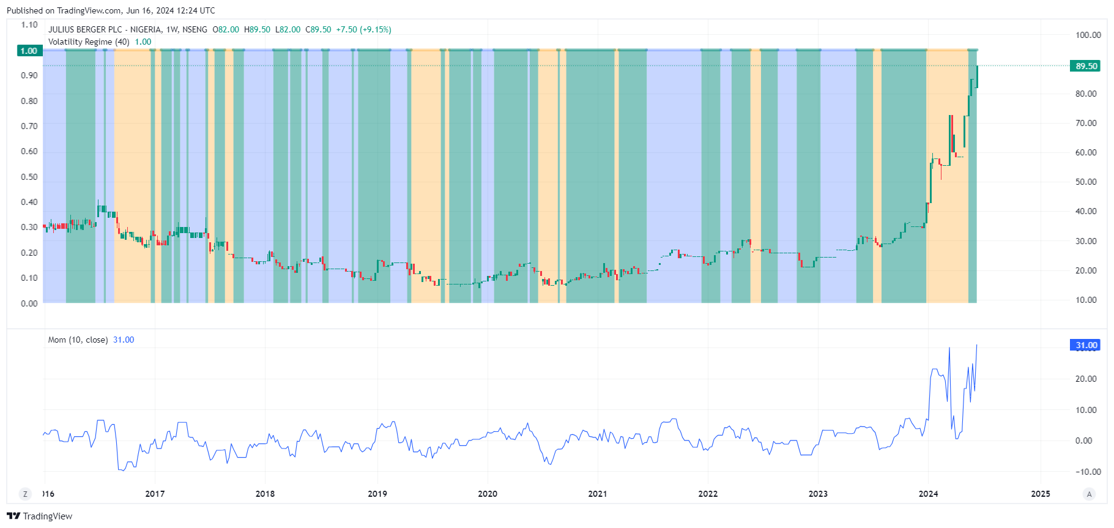Screen dimensions: 1114x528
Task: Click the 2024 label on time axis
Action: pos(928,494)
